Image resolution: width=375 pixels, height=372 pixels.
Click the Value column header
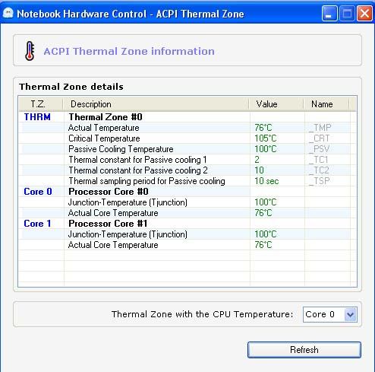pyautogui.click(x=276, y=104)
